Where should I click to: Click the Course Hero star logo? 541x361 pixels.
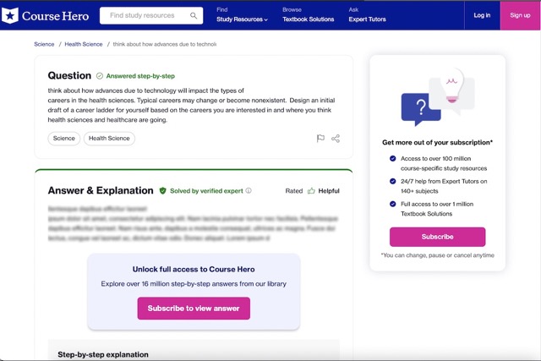point(11,15)
